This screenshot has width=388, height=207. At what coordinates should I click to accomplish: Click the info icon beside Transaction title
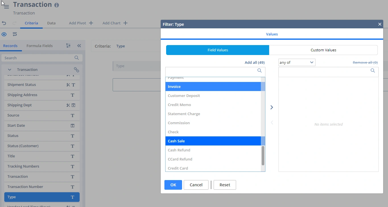click(x=57, y=5)
